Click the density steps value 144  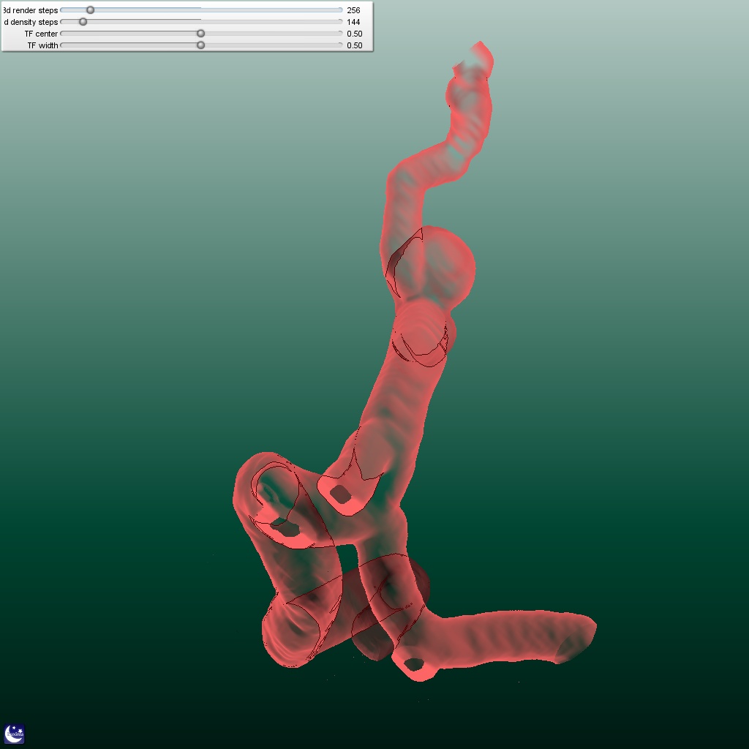click(x=353, y=22)
